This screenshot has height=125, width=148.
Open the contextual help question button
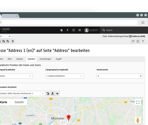[143, 41]
